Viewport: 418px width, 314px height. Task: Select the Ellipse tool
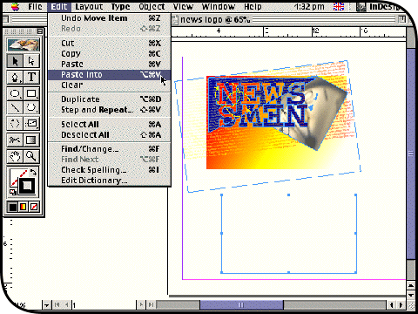pyautogui.click(x=15, y=93)
